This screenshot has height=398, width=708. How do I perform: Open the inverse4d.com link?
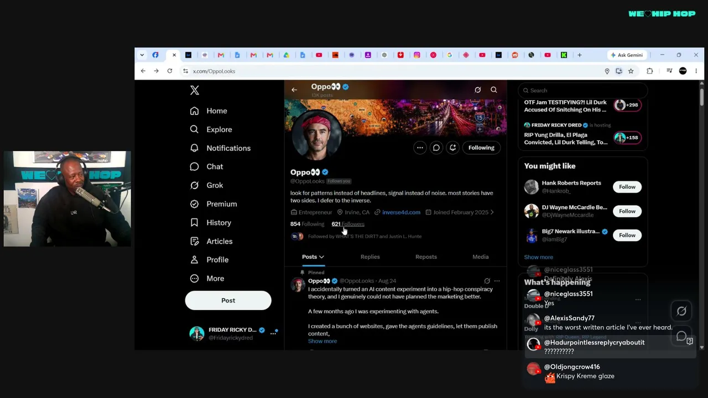pyautogui.click(x=401, y=212)
